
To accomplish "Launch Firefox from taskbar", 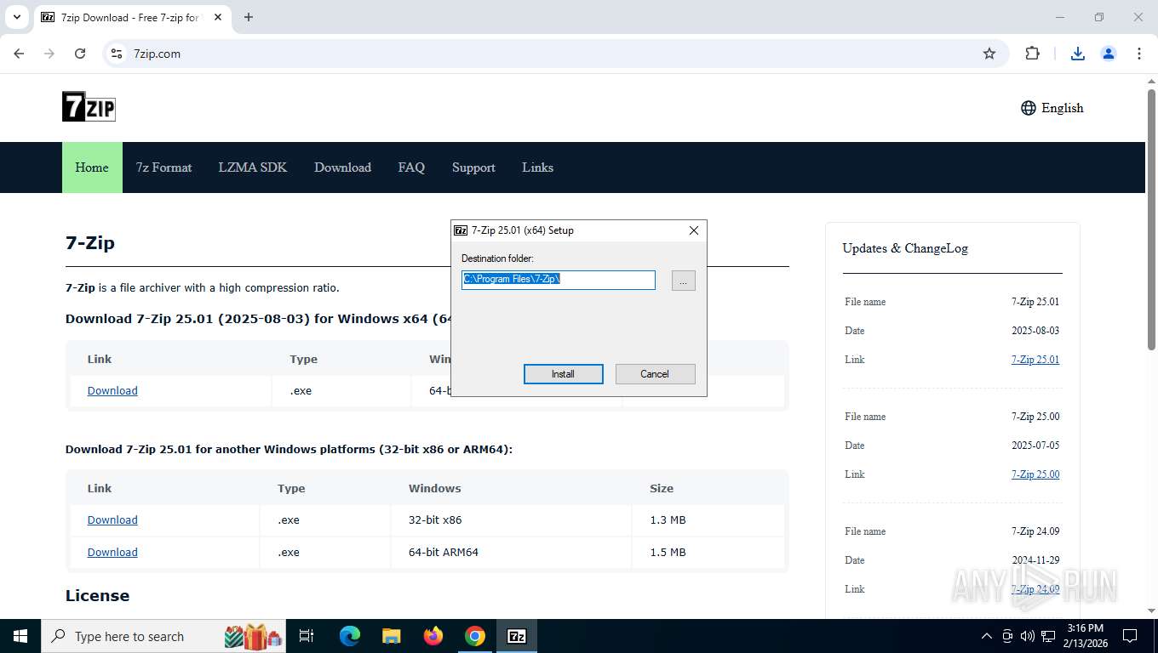I will pyautogui.click(x=433, y=636).
